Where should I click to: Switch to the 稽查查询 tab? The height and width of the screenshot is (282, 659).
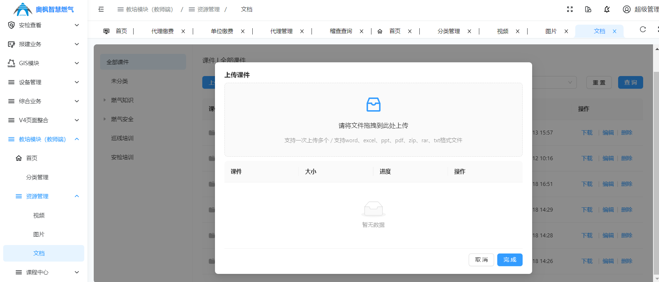tap(341, 31)
